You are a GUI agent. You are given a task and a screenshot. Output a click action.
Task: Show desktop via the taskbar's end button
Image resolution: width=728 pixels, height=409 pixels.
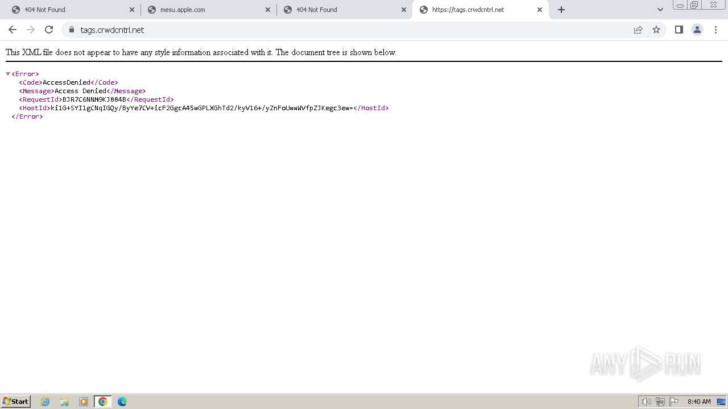click(x=722, y=402)
